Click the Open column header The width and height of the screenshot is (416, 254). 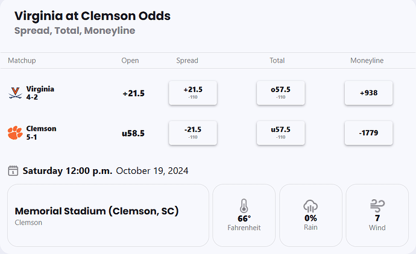click(130, 61)
